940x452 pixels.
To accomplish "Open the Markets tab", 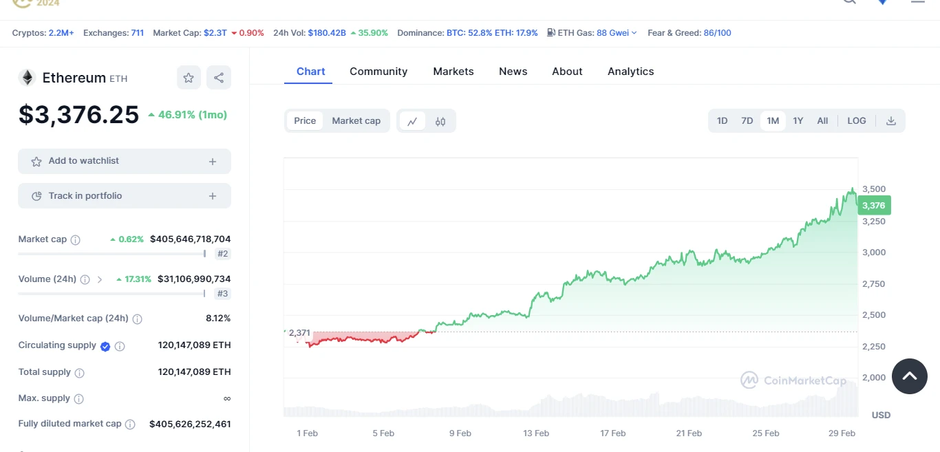I will coord(453,72).
